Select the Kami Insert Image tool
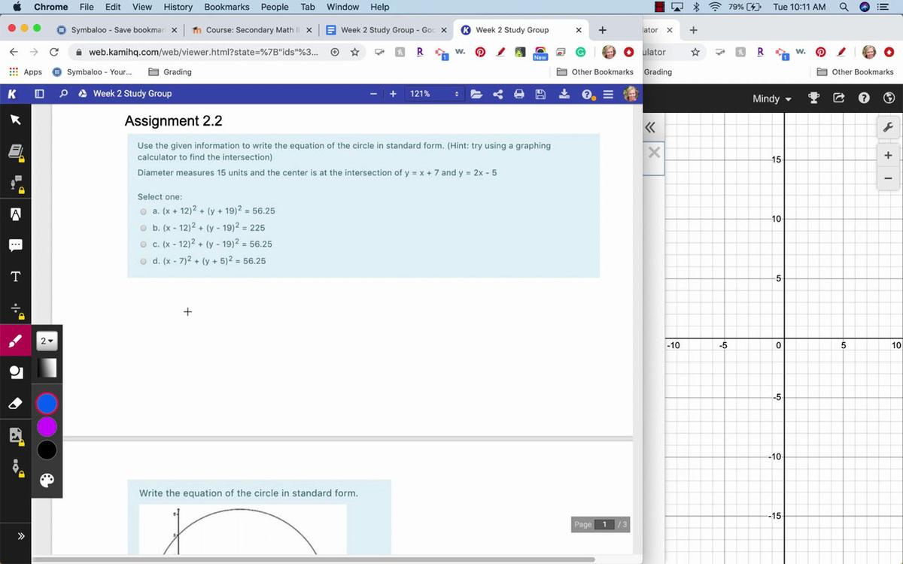903x564 pixels. pyautogui.click(x=15, y=435)
